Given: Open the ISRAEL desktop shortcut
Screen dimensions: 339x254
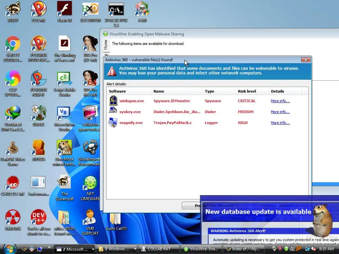Looking at the screenshot, I should pyautogui.click(x=38, y=115).
